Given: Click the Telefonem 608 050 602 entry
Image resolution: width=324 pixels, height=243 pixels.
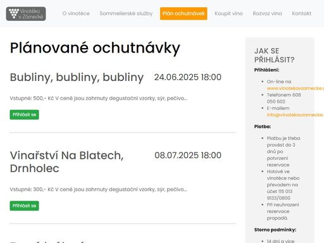Looking at the screenshot, I should [283, 98].
